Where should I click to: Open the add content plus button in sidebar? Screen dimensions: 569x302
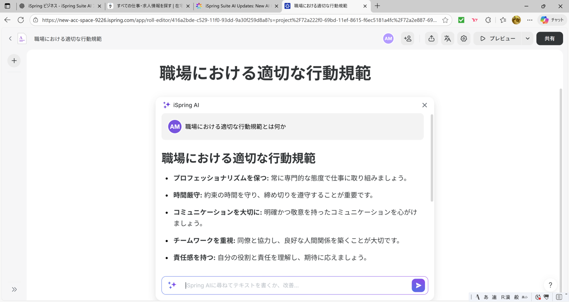click(14, 61)
